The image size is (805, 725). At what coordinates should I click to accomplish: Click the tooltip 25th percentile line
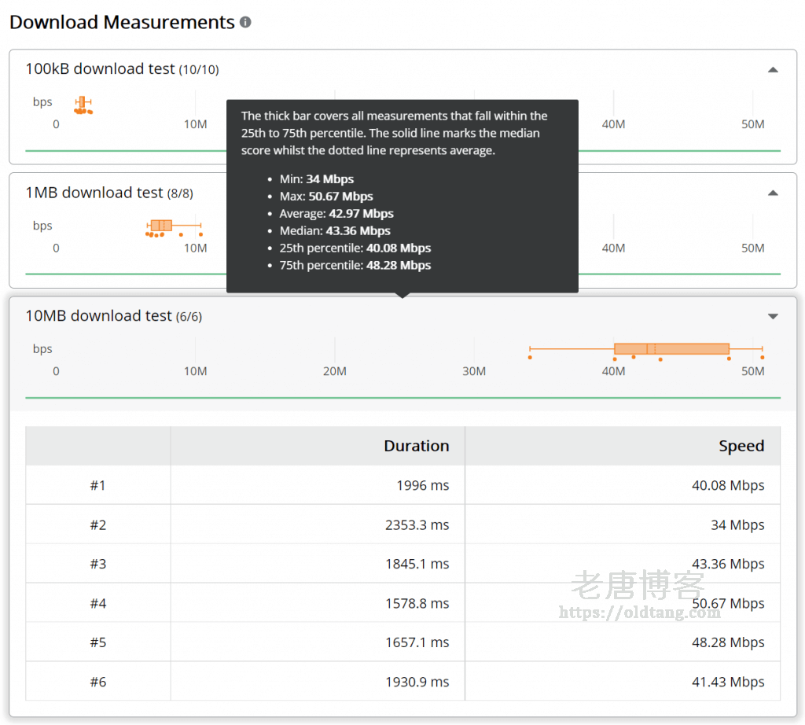pyautogui.click(x=355, y=248)
